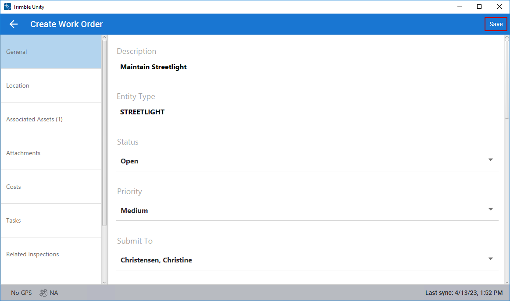Click the STREETLIGHT entity type value

(x=143, y=112)
